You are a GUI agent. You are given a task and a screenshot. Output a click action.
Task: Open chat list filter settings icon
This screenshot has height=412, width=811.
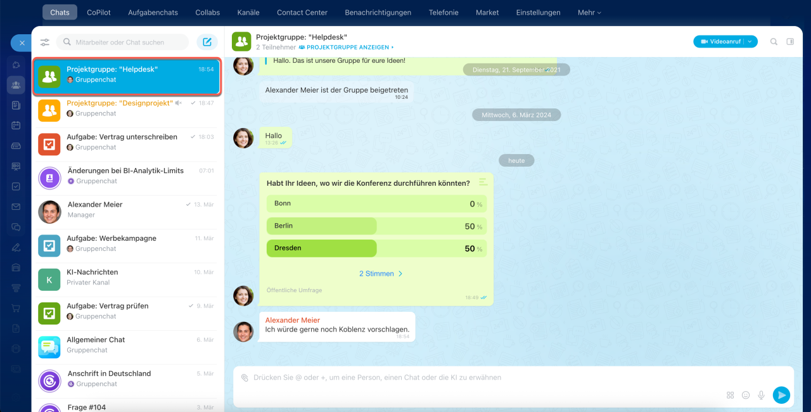click(45, 42)
